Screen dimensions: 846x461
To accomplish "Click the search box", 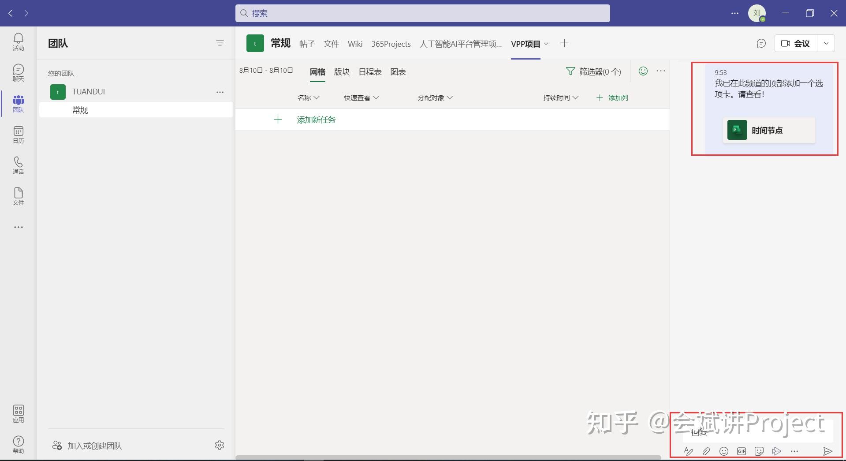I will click(422, 13).
